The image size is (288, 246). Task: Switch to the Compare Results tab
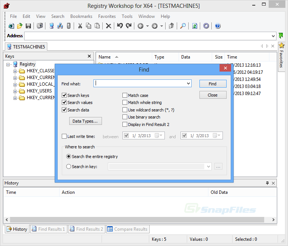128,229
